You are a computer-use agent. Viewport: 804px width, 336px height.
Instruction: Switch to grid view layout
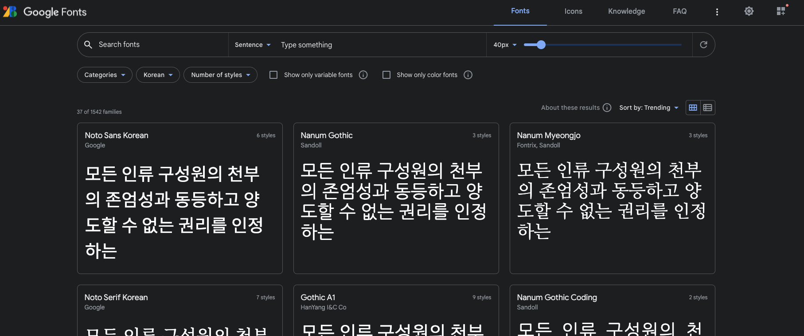pos(693,108)
